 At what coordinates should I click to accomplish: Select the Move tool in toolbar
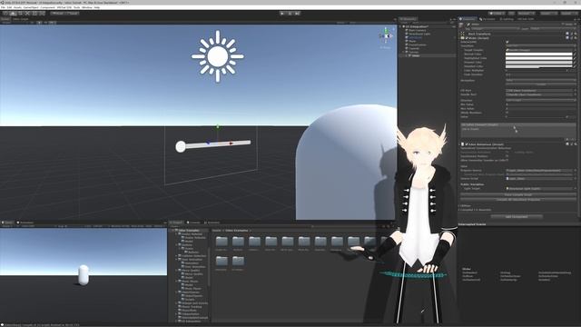[x=13, y=14]
